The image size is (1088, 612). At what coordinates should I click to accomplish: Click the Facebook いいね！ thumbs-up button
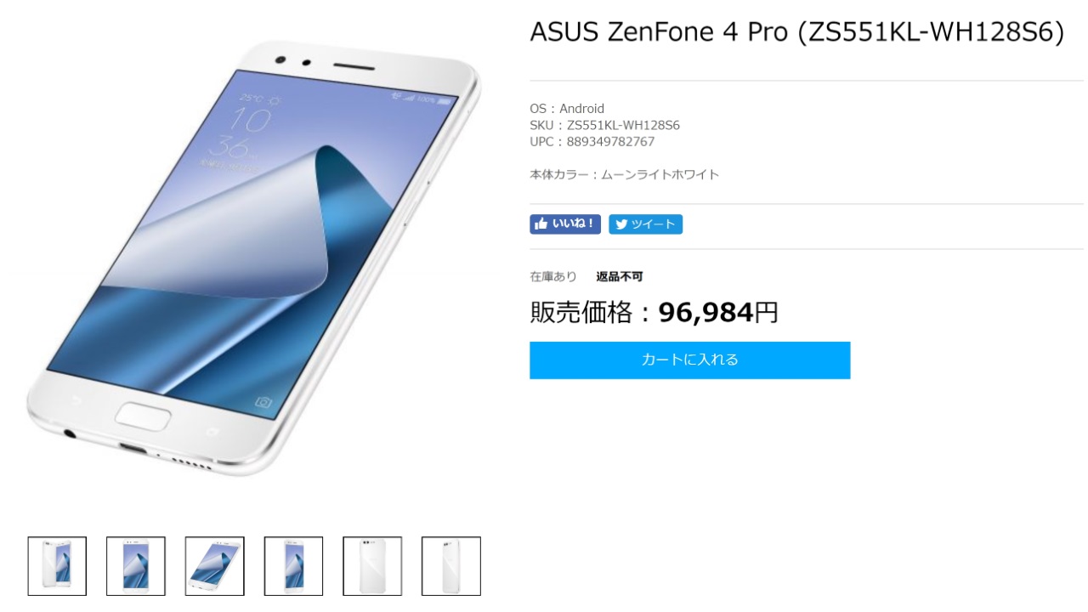(x=565, y=224)
